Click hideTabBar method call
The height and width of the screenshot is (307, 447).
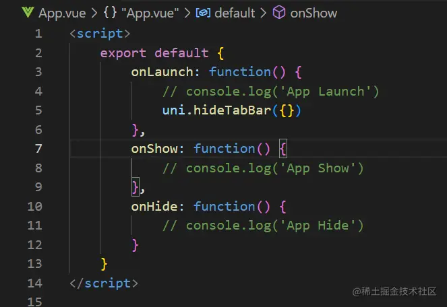233,110
